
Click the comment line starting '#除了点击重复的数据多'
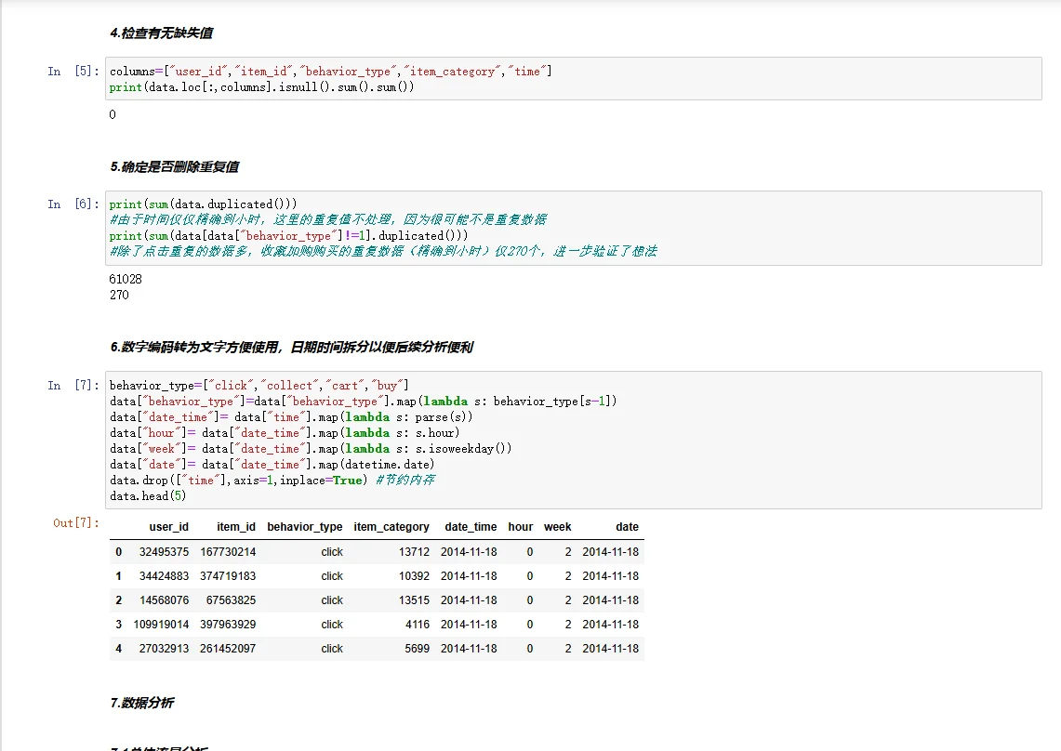click(x=383, y=251)
